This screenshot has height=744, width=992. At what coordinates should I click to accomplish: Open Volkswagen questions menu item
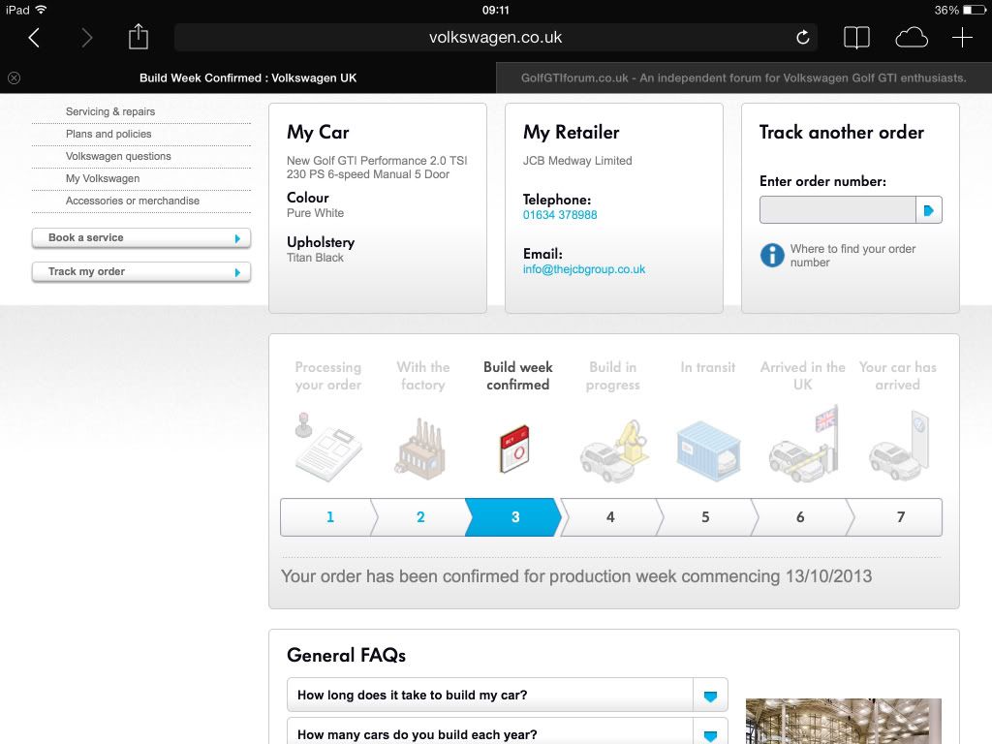click(x=118, y=156)
